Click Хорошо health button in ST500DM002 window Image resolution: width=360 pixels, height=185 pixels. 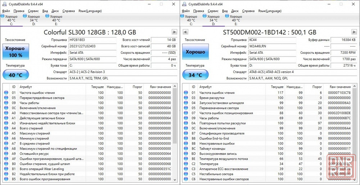click(x=195, y=52)
